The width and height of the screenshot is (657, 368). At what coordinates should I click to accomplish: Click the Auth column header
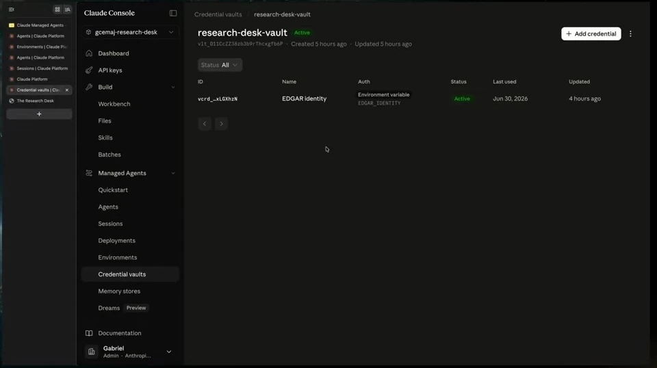click(x=363, y=81)
